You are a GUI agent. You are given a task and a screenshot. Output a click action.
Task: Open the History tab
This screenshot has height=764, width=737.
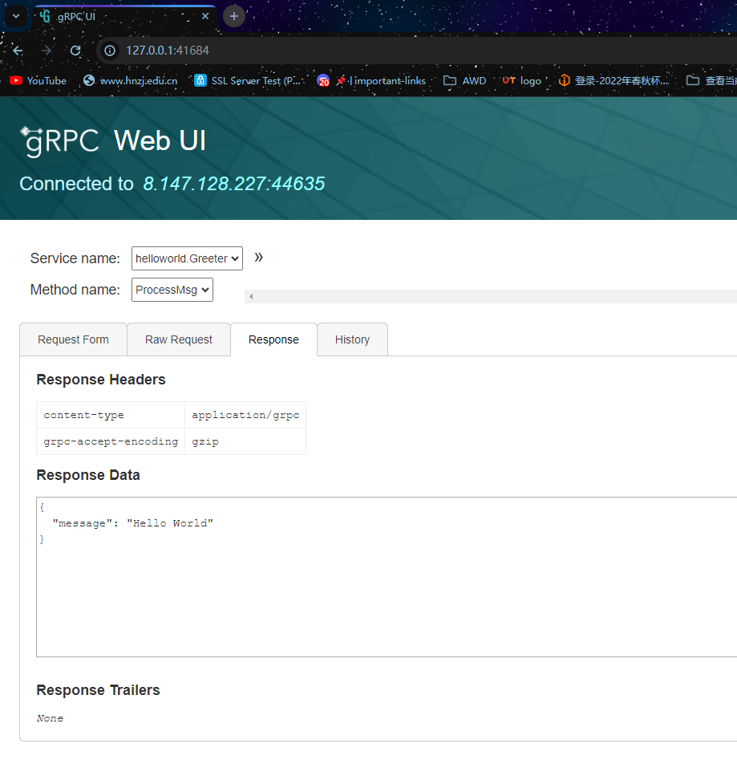pos(352,339)
